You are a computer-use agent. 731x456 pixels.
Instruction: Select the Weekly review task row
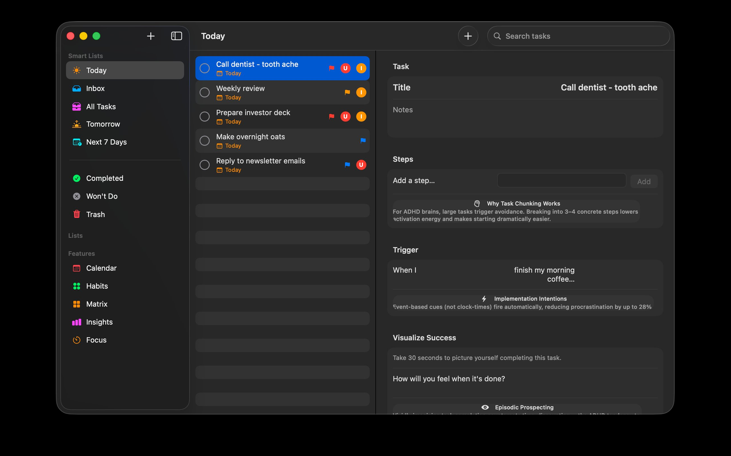coord(282,92)
